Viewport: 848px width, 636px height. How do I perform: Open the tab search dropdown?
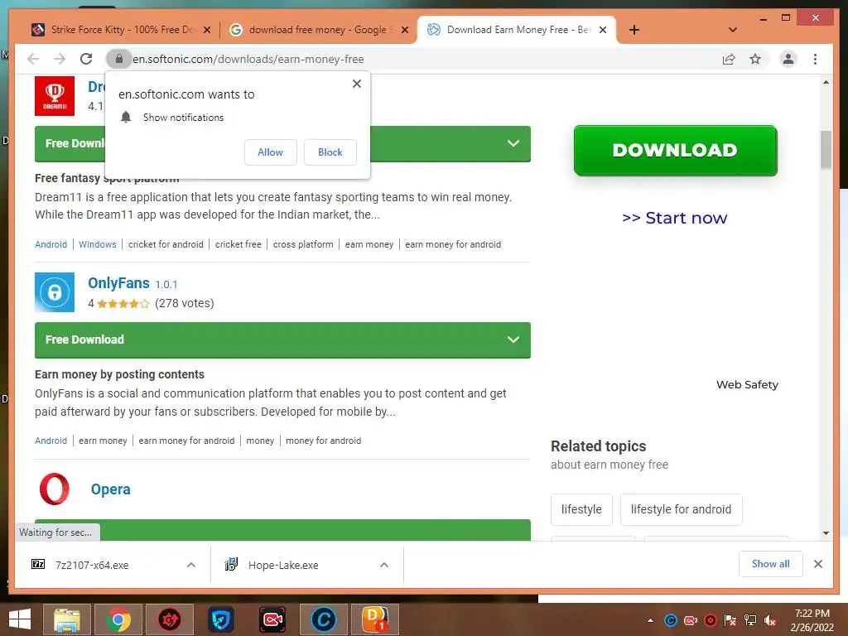733,30
